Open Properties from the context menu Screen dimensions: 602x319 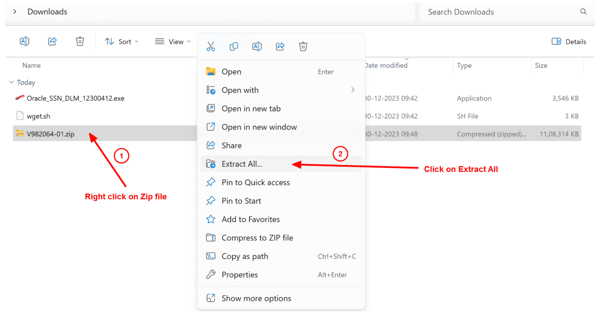click(239, 274)
